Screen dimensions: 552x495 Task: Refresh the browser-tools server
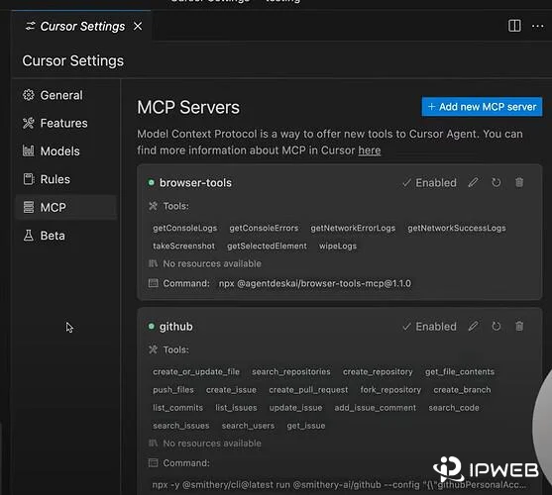click(497, 182)
